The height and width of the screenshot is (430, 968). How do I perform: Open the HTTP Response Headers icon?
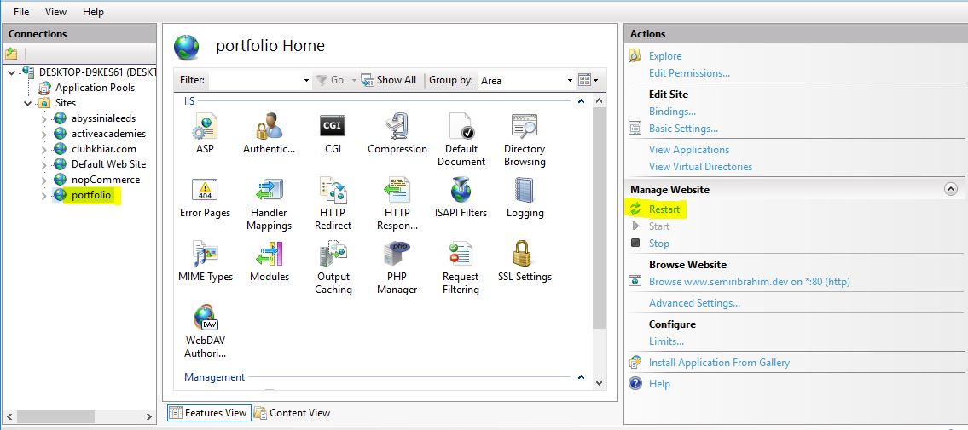coord(397,191)
